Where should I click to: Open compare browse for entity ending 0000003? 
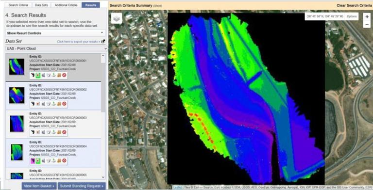point(43,132)
